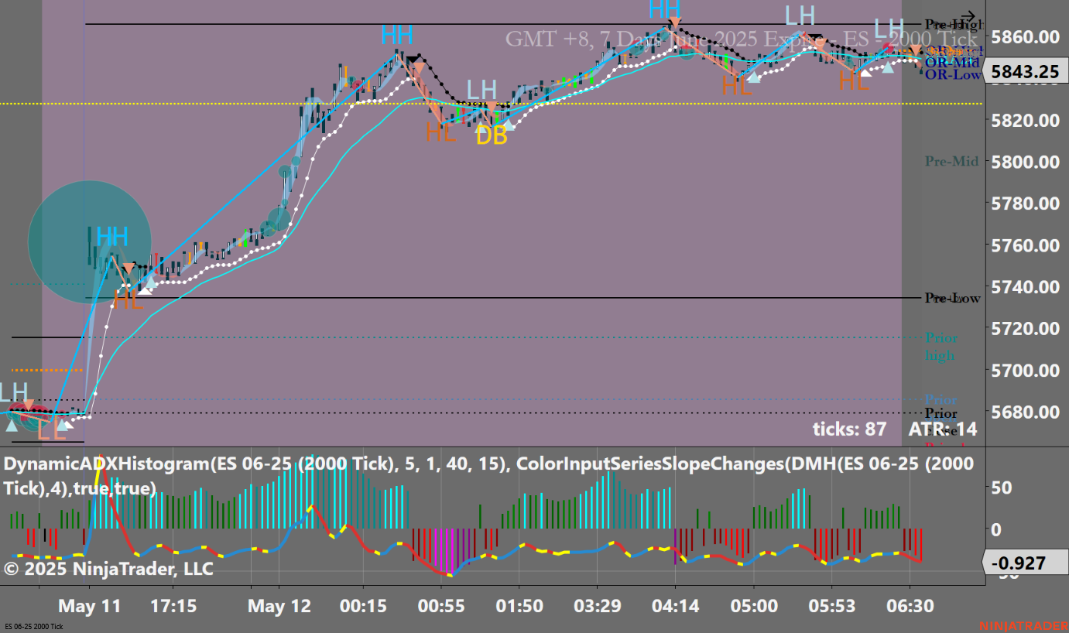Click the 5700.00 price axis label

1024,370
